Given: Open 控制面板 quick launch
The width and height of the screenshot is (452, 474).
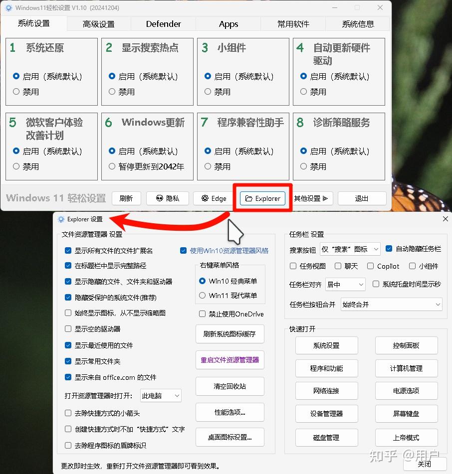Looking at the screenshot, I should coord(406,345).
